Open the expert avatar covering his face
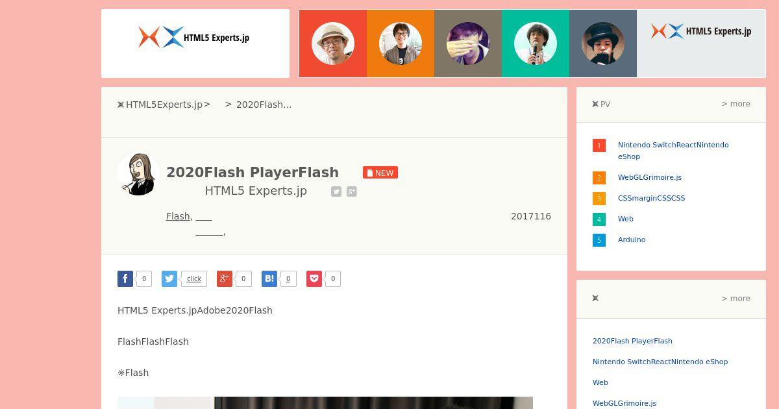Image resolution: width=779 pixels, height=409 pixels. coord(468,43)
